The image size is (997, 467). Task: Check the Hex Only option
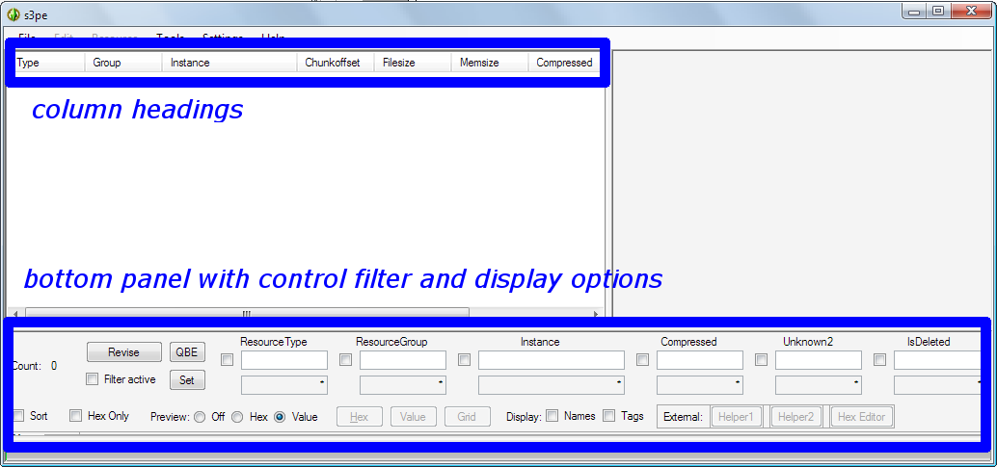(x=76, y=416)
